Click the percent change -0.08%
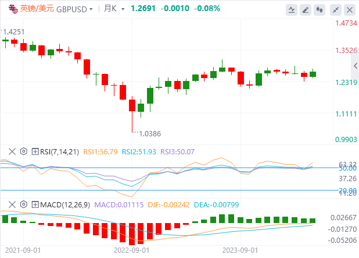The height and width of the screenshot is (258, 359). 207,9
